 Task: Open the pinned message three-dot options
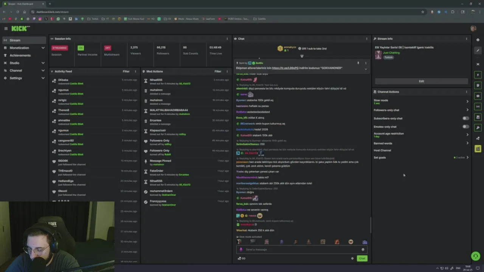click(366, 63)
